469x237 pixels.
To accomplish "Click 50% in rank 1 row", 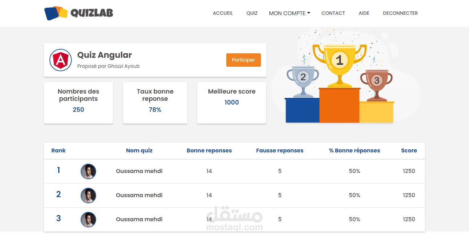I will (354, 171).
